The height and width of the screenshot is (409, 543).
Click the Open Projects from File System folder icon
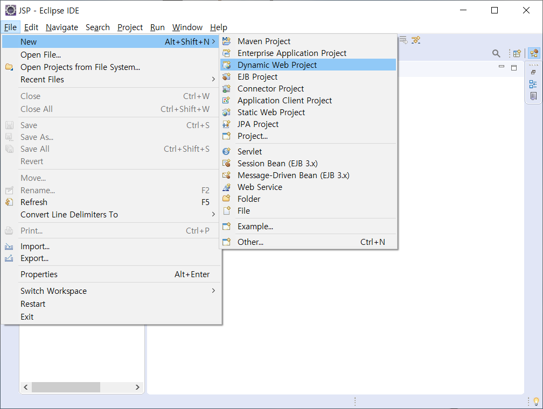coord(9,67)
